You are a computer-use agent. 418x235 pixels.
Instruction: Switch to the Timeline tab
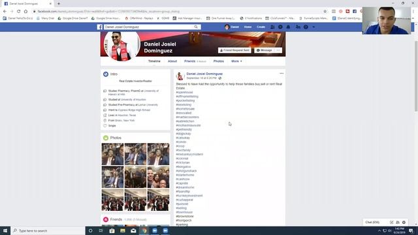(x=154, y=61)
